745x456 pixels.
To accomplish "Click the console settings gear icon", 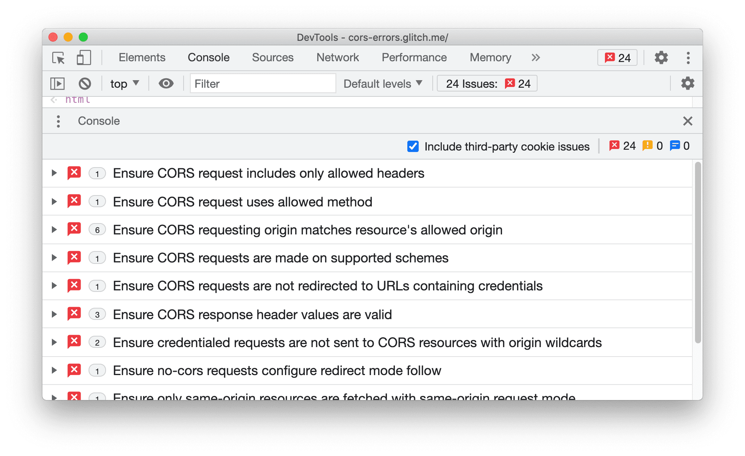I will [687, 83].
